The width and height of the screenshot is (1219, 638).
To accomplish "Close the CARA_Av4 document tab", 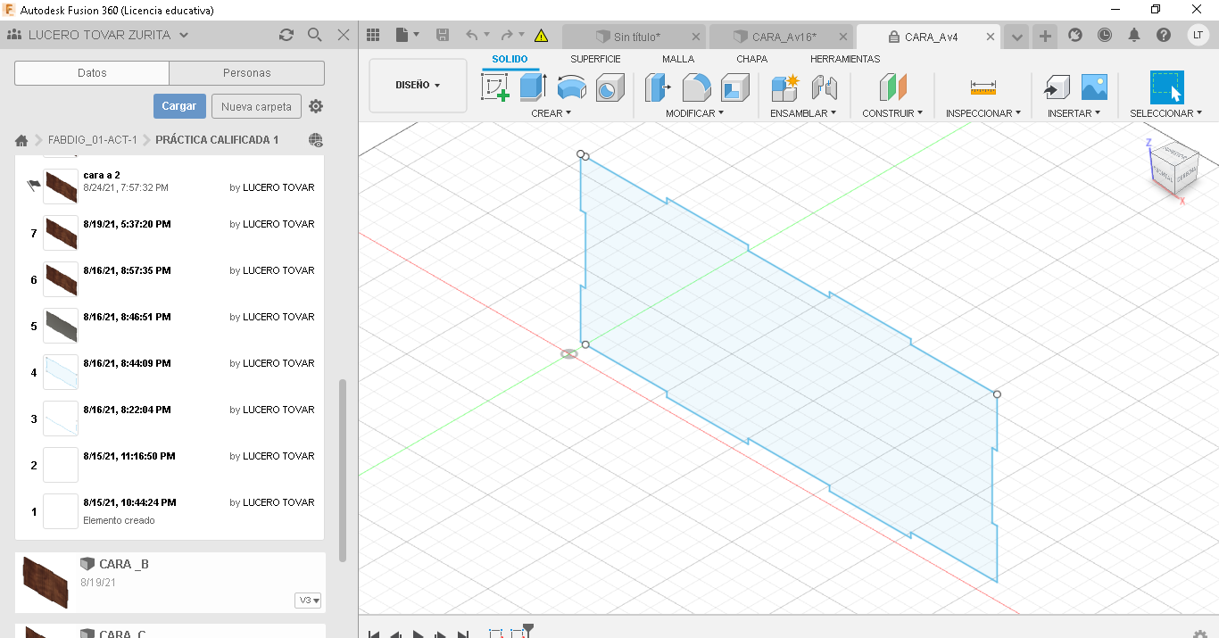I will click(x=990, y=37).
